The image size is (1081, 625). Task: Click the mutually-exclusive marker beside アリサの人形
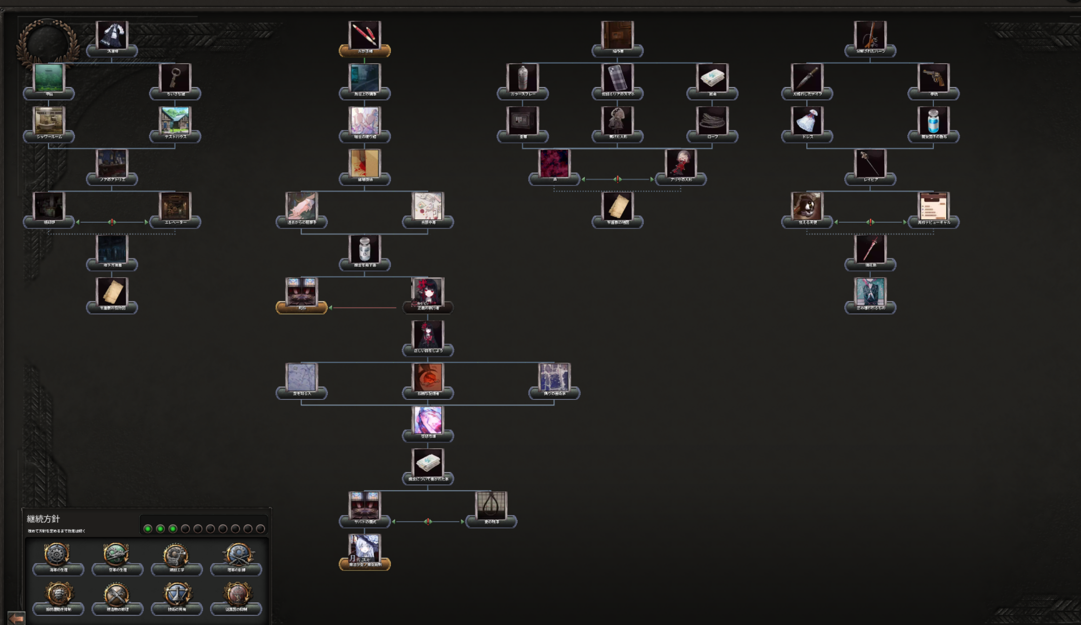pos(618,179)
